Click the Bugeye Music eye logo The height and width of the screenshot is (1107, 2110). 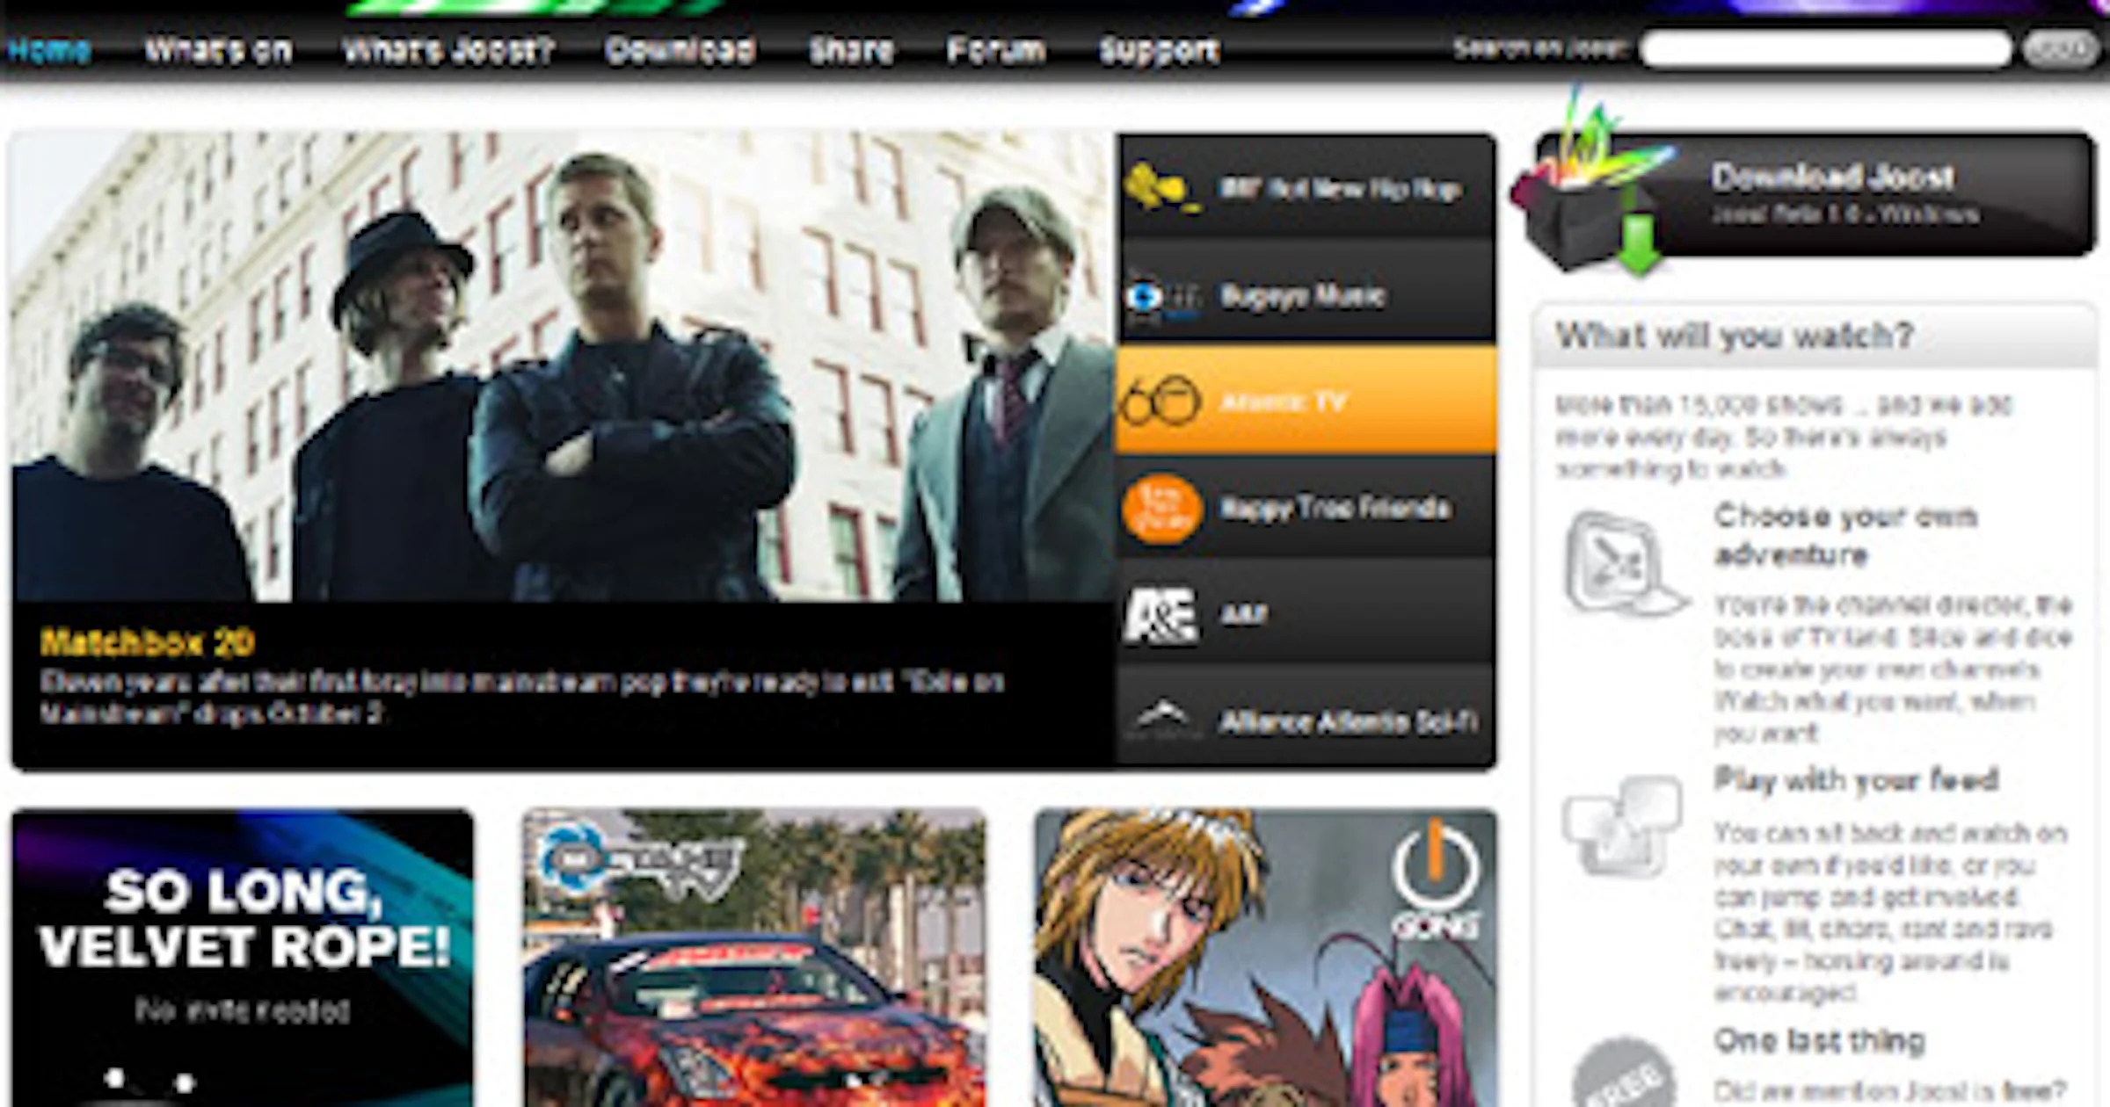[1162, 297]
